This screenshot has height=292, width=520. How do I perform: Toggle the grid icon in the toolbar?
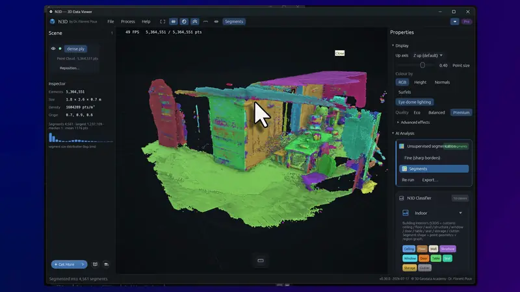(x=174, y=21)
